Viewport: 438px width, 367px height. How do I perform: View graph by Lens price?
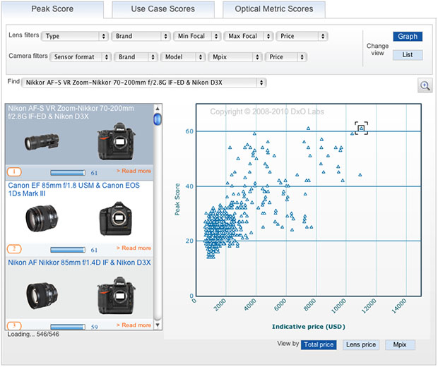[361, 344]
